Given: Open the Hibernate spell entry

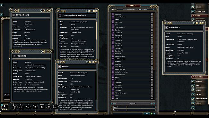Looking at the screenshot, I should [118, 54].
